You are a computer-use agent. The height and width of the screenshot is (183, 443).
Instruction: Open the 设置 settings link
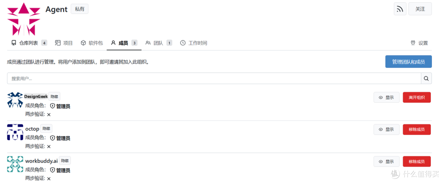419,43
